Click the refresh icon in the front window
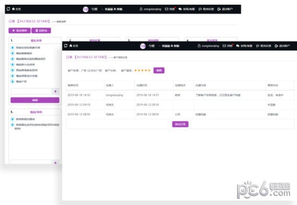The image size is (297, 205). pyautogui.click(x=66, y=46)
